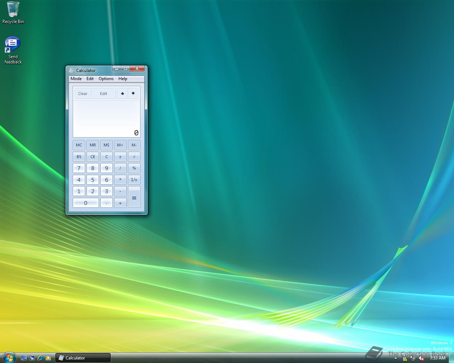Click the MC memory clear key
454x363 pixels.
coord(79,145)
